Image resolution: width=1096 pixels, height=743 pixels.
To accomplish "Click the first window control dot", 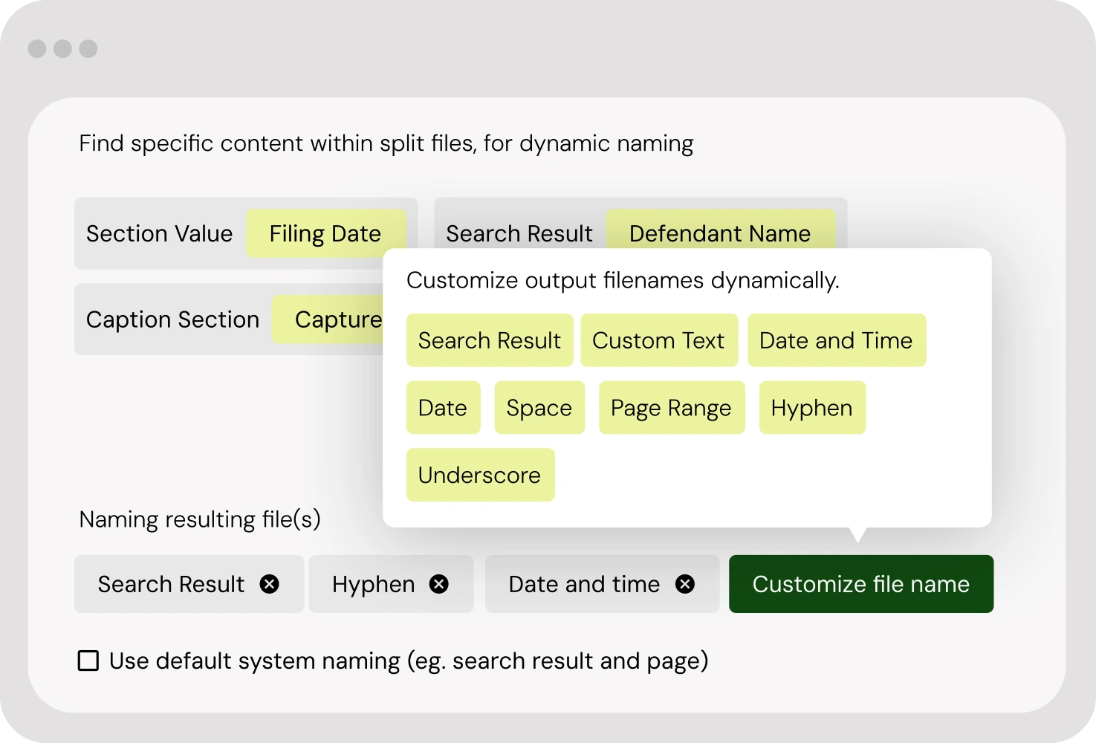I will (37, 49).
